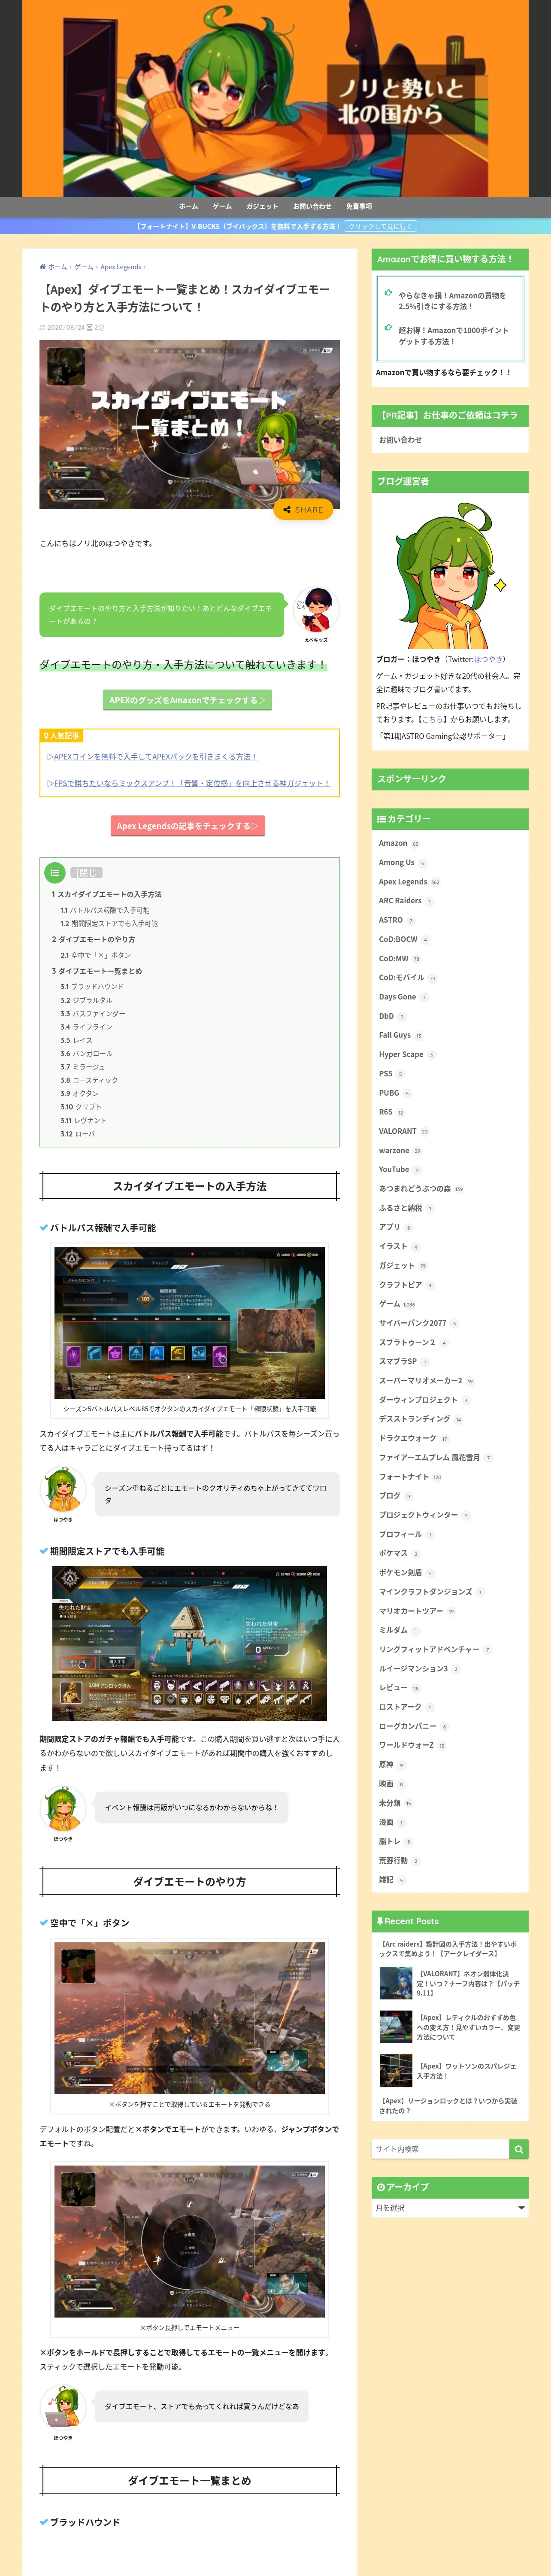Open the Apex リージョンロックとは recent post
The height and width of the screenshot is (2576, 551).
449,2105
